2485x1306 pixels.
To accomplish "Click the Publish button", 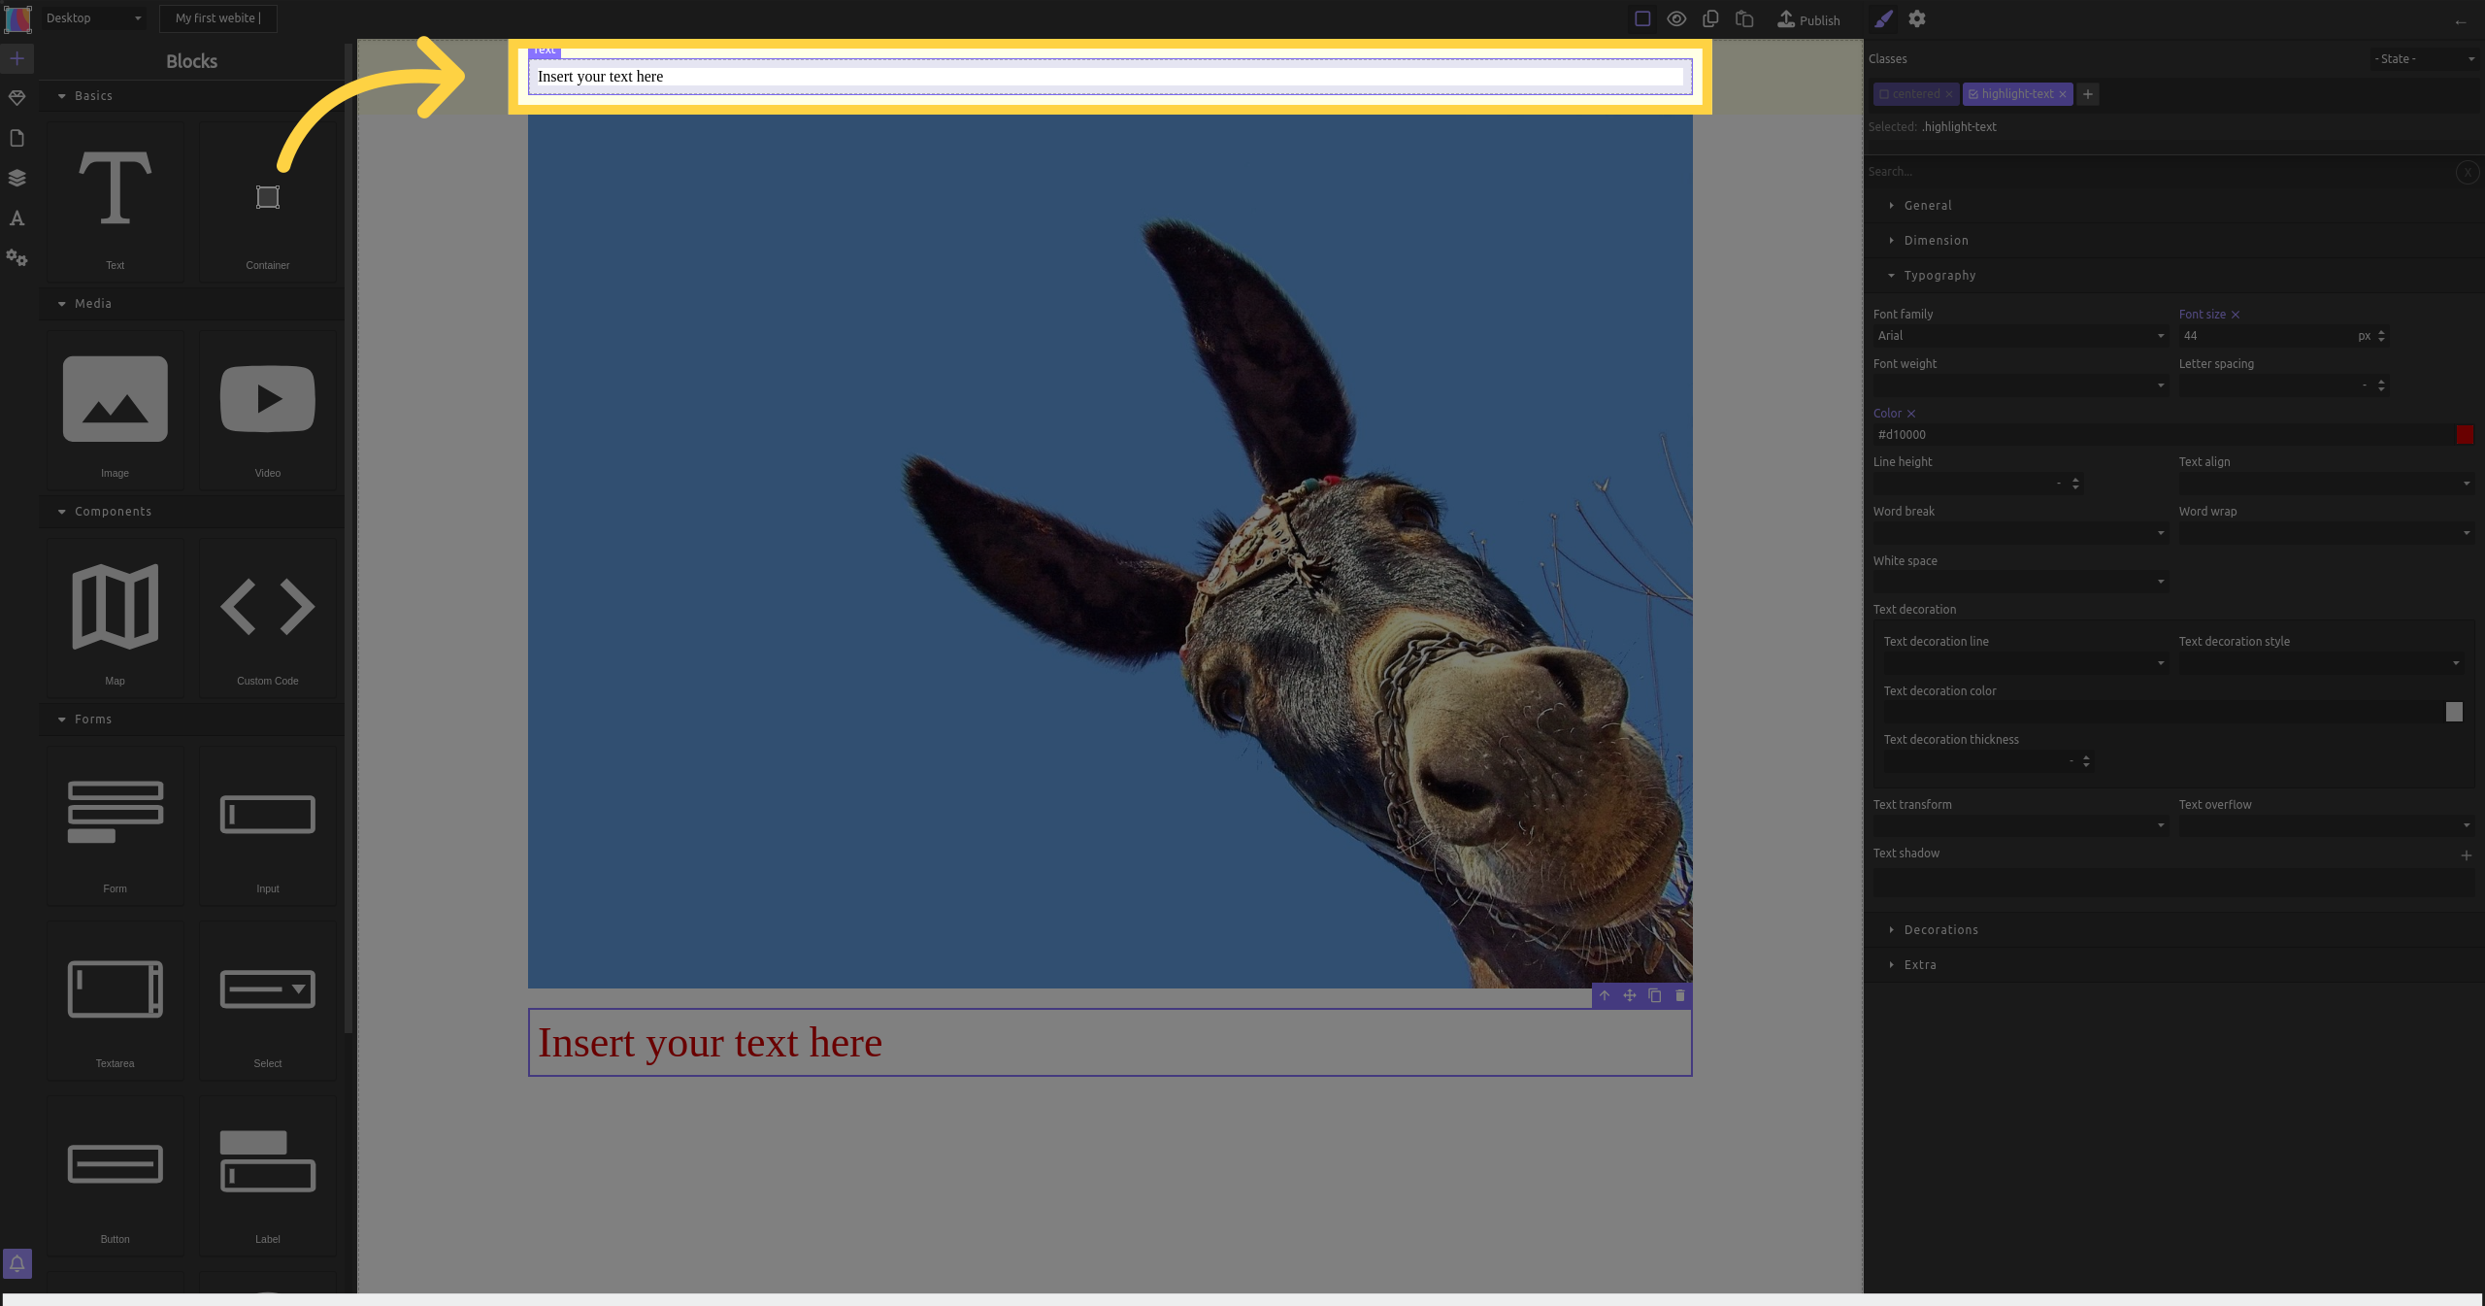I will tap(1808, 19).
